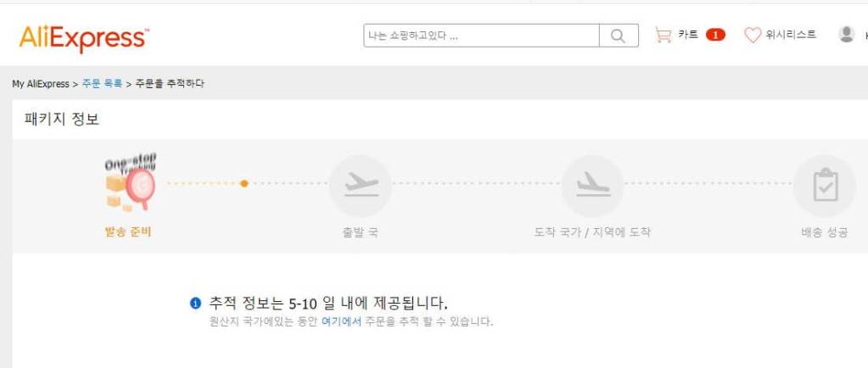Click the 카트 label
Screen dimensions: 868x368
[x=688, y=35]
